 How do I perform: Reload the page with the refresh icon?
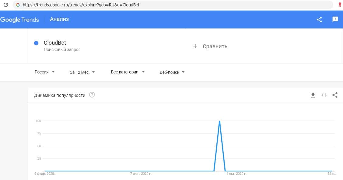[5, 5]
